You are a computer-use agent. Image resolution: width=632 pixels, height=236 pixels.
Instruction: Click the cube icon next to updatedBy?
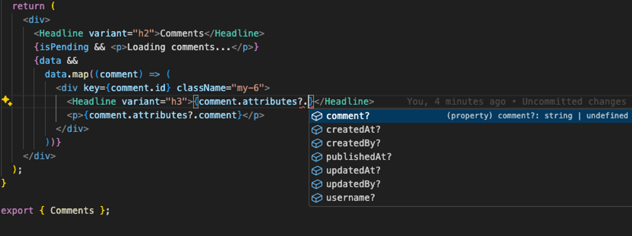pyautogui.click(x=317, y=184)
